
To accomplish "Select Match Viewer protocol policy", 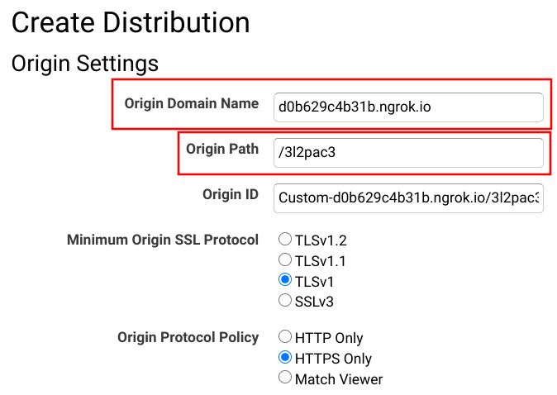I will tap(285, 378).
